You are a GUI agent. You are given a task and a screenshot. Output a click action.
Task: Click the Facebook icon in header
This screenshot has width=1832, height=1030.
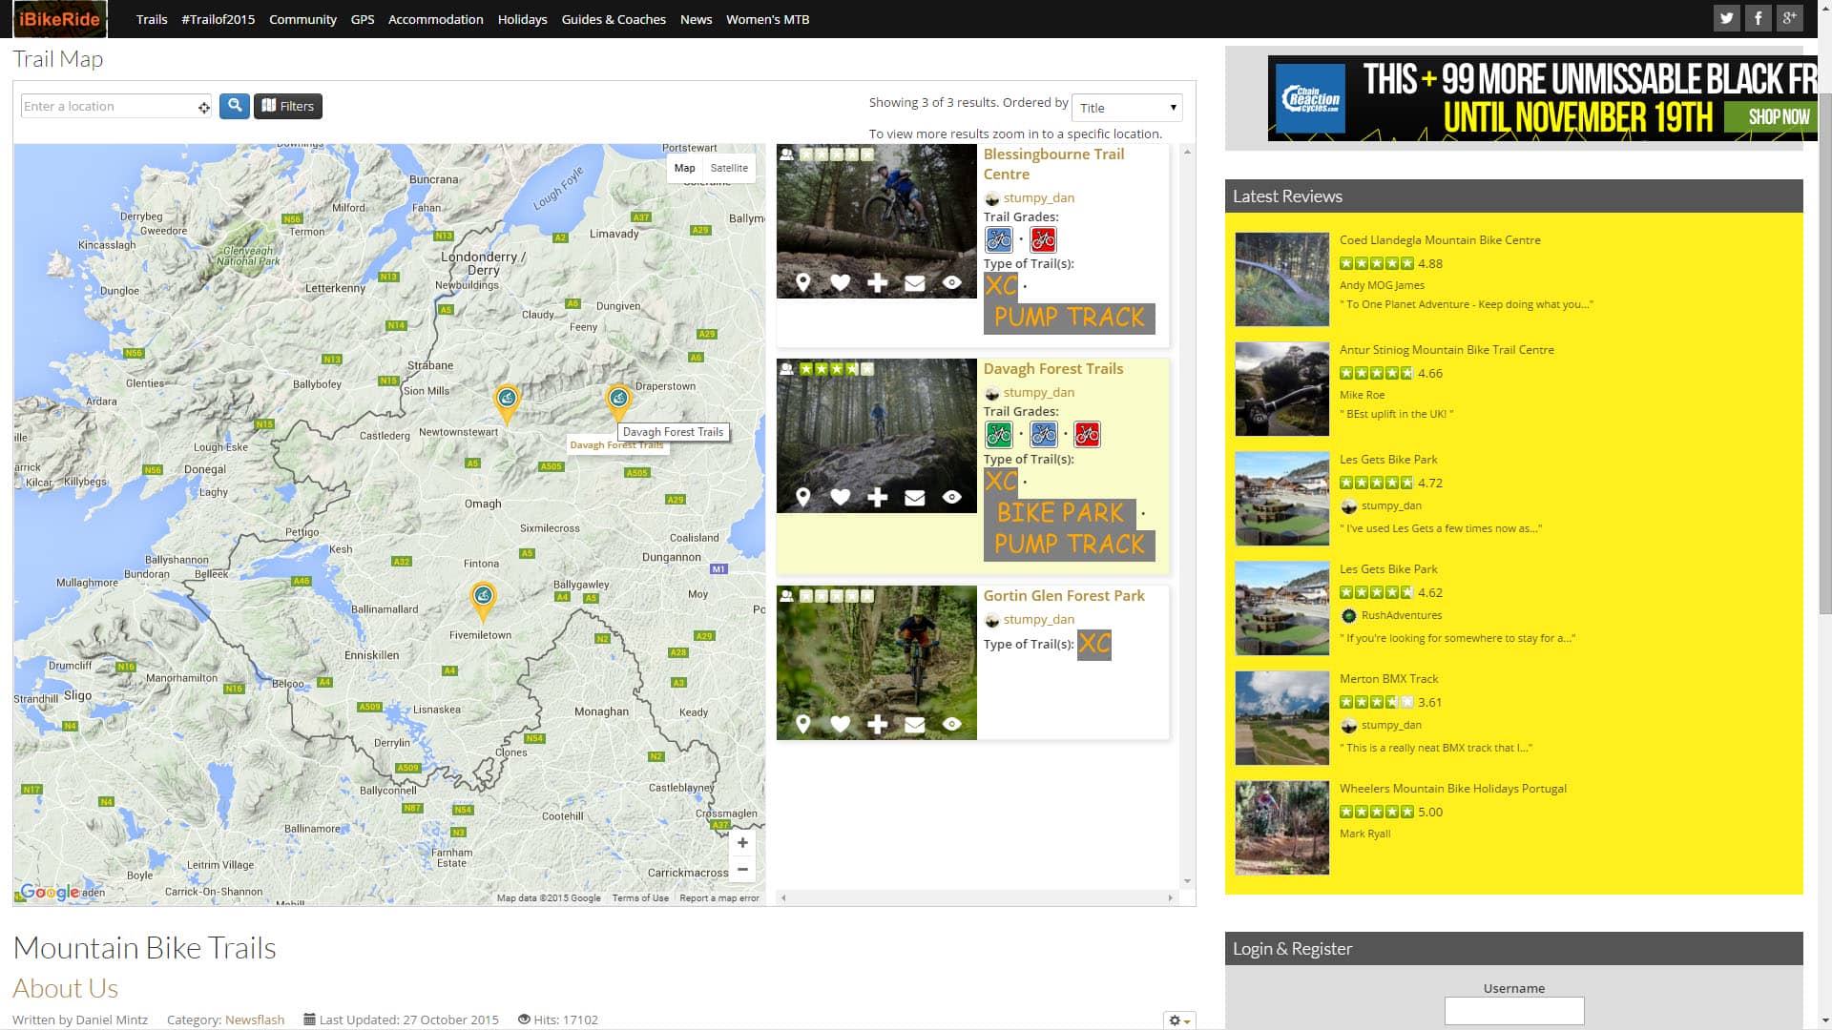pyautogui.click(x=1758, y=18)
